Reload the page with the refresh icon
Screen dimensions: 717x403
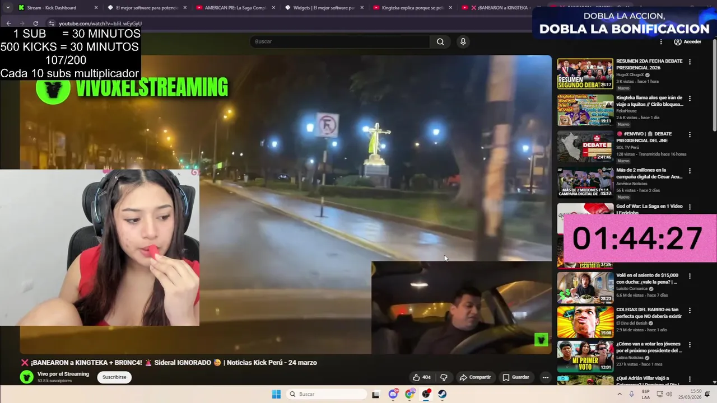pyautogui.click(x=35, y=24)
